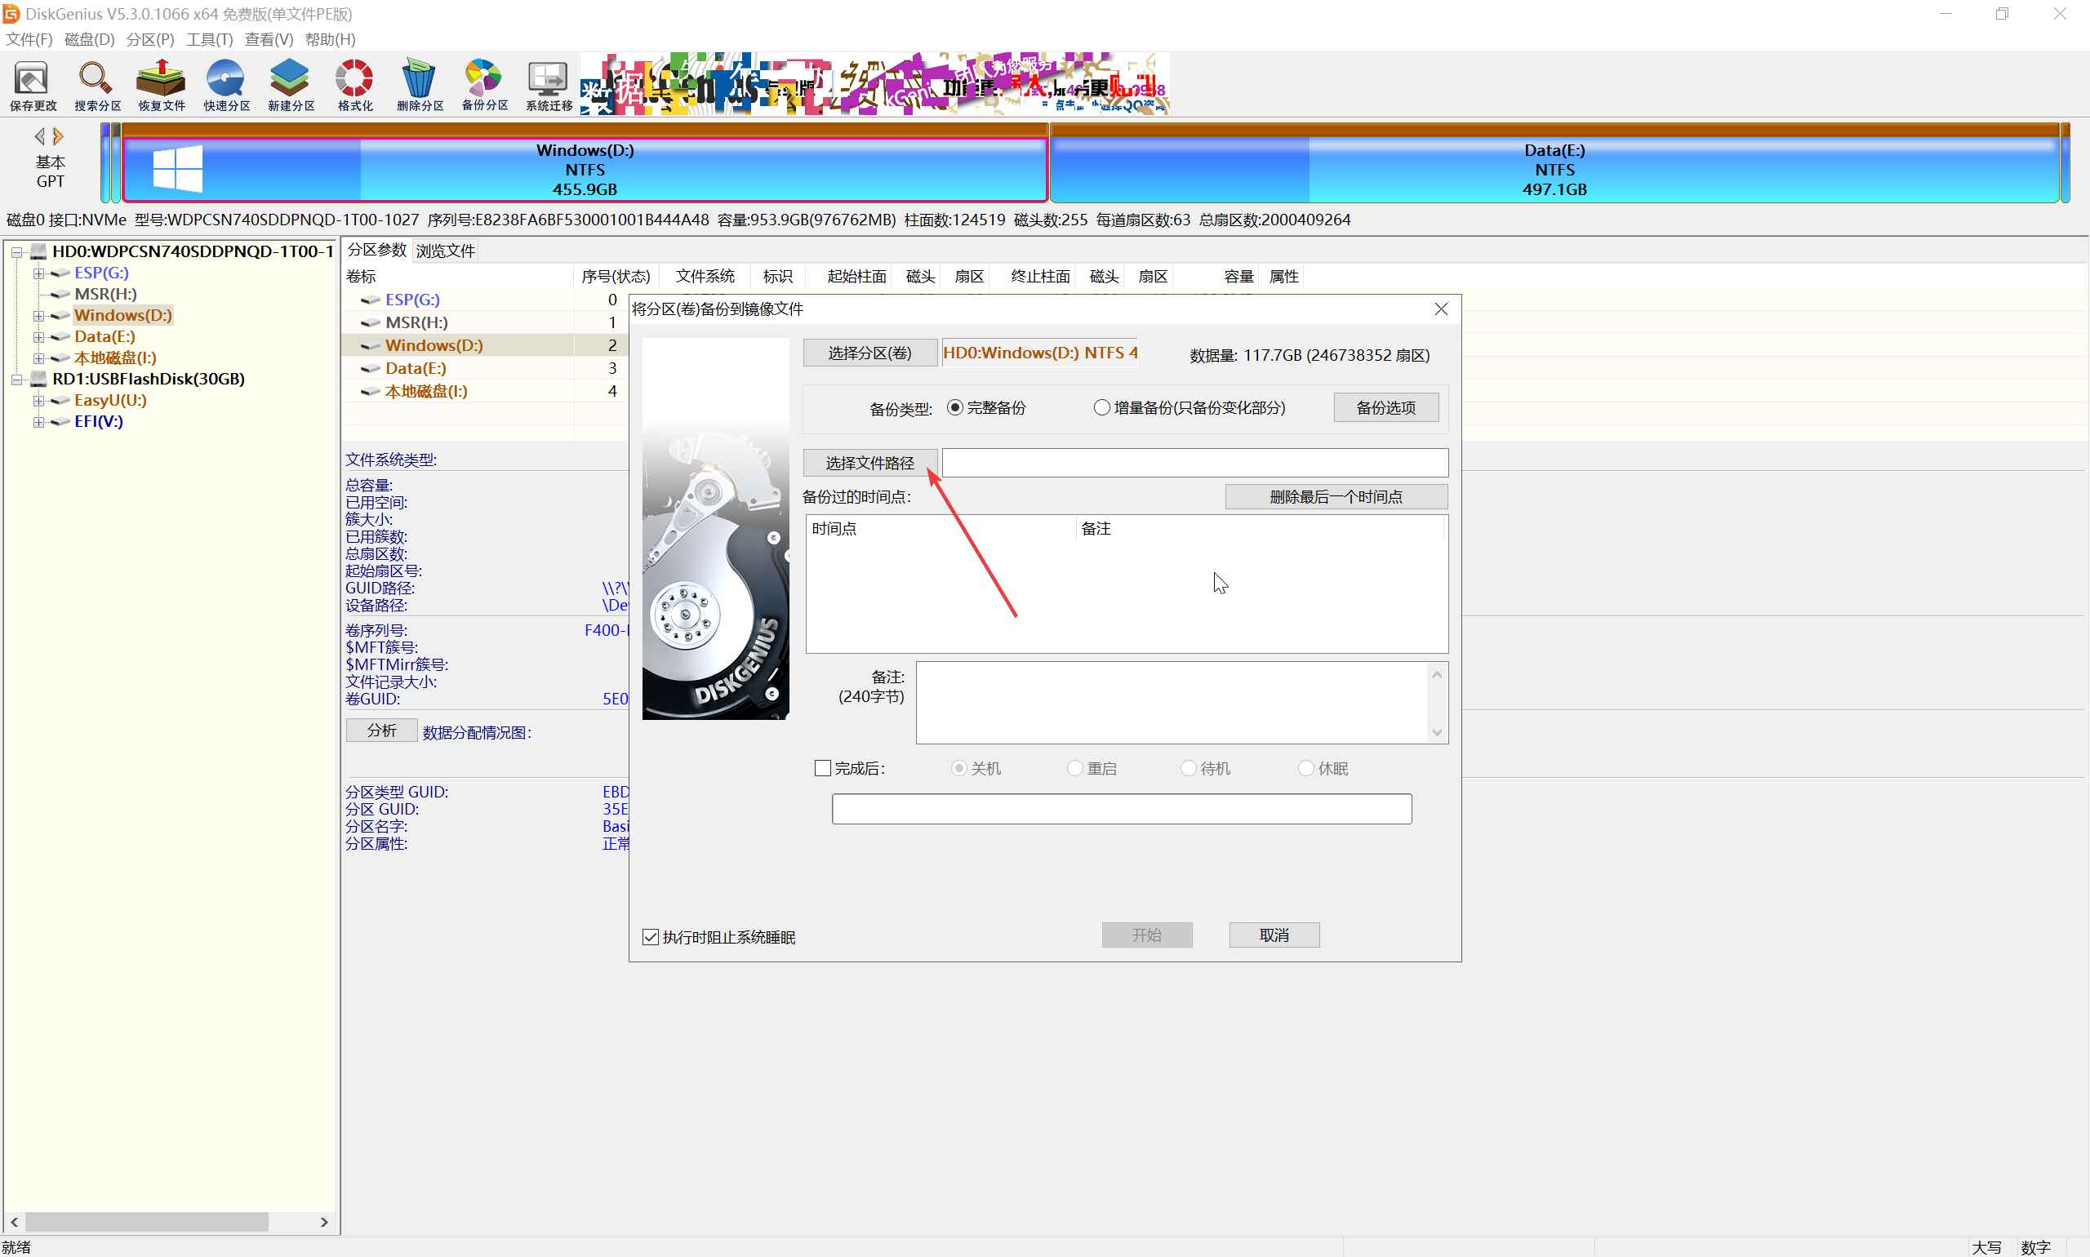Screen dimensions: 2090x1257
Task: Collapse the RD1:USBFlashDisk tree node
Action: click(x=16, y=380)
